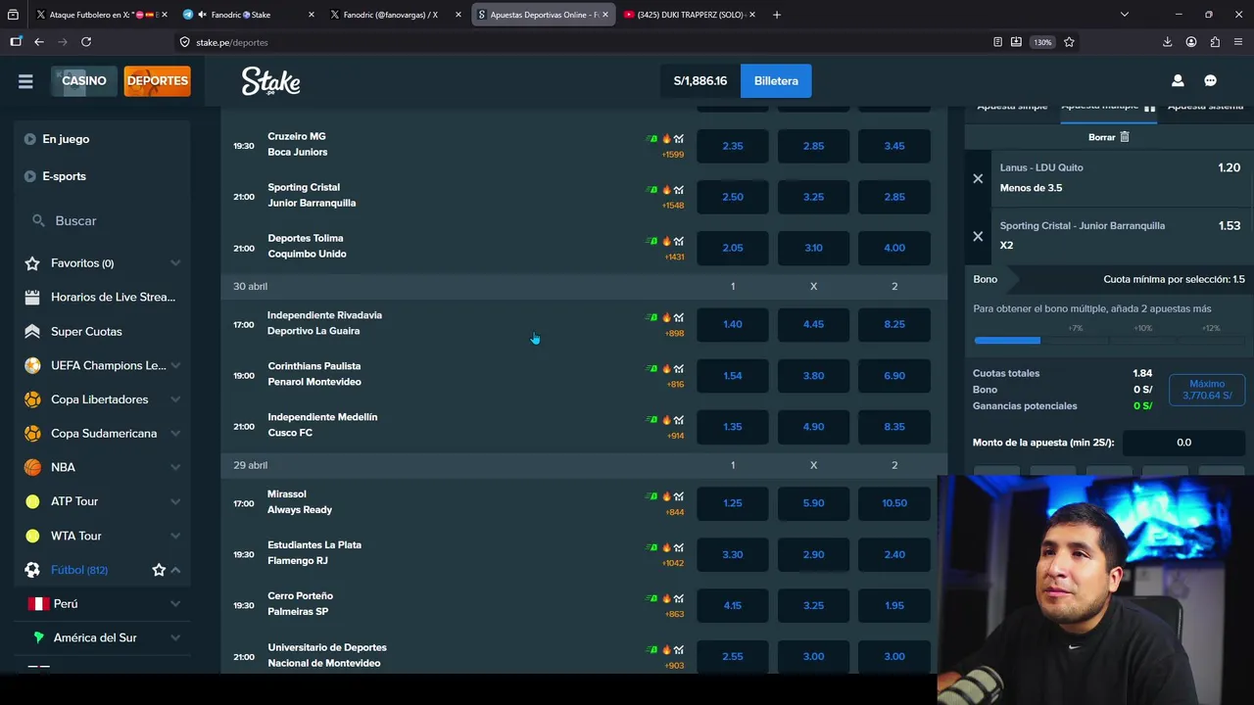
Task: Open statistics chart icon for Corinthians Paulista match
Action: click(678, 368)
